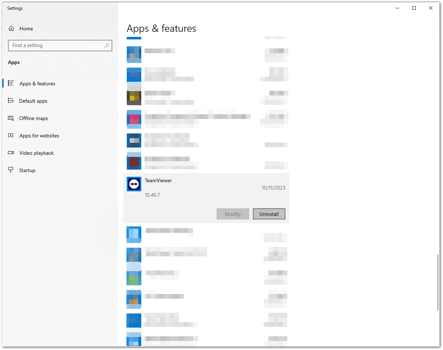Uninstall TeamViewer
The width and height of the screenshot is (443, 350).
[x=269, y=214]
